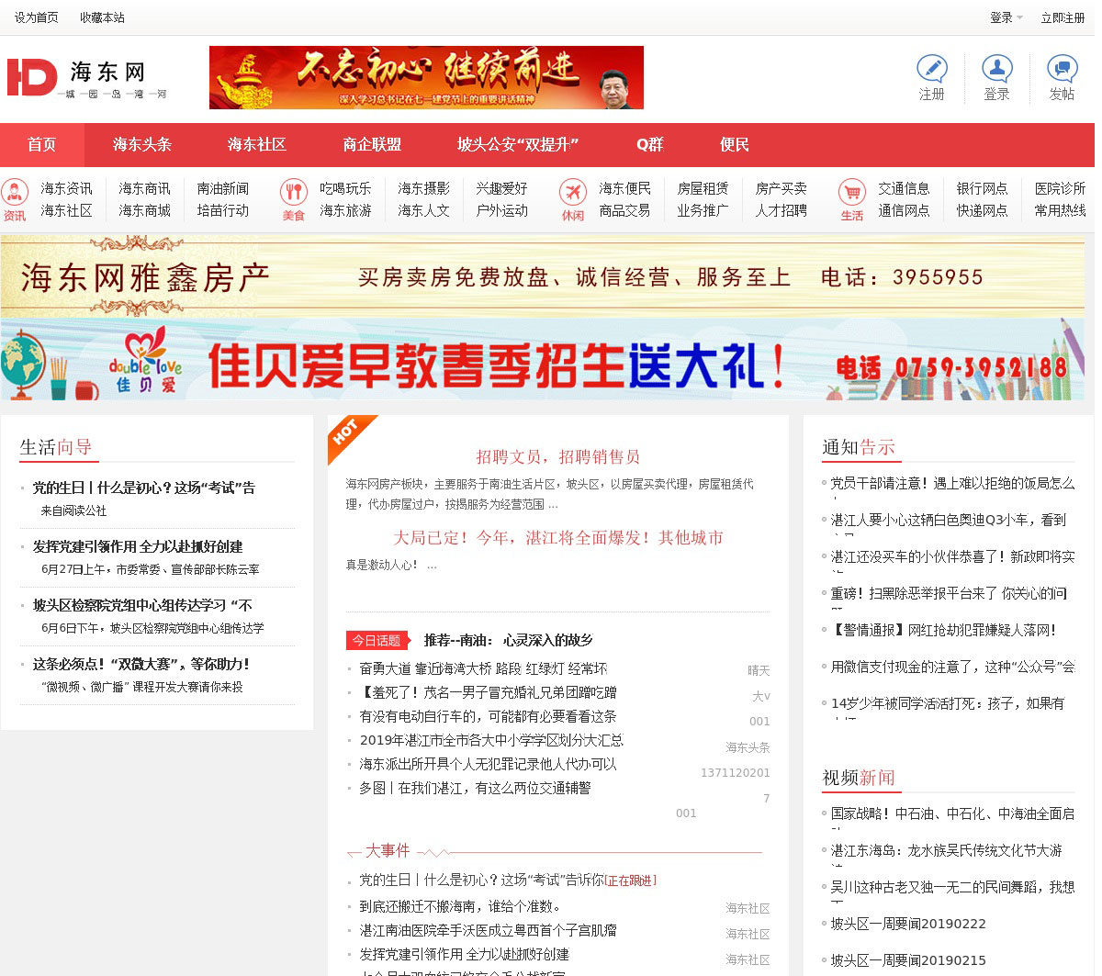Open the 招聘文员，招聘销售员 headline
1102x976 pixels.
tap(557, 457)
